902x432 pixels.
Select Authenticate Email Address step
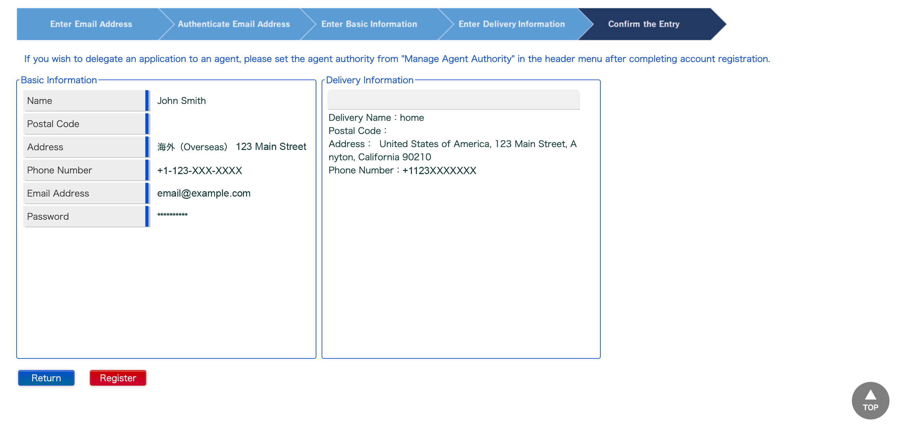pyautogui.click(x=234, y=24)
